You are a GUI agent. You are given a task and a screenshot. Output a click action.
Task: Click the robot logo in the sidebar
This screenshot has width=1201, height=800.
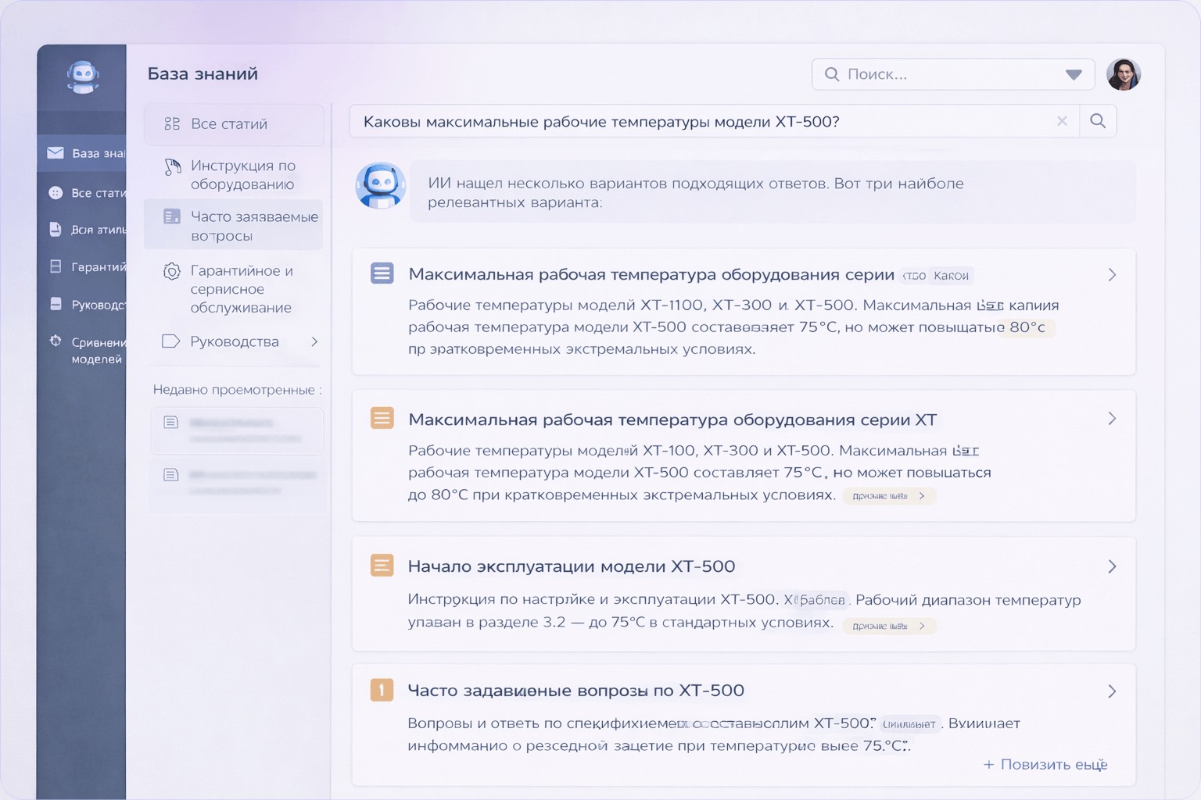[82, 77]
